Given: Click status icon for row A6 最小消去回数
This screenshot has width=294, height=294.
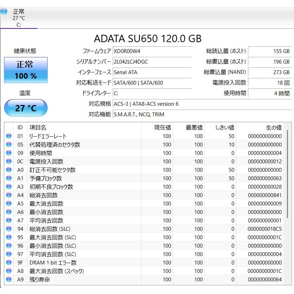Looking at the screenshot, I should click(x=9, y=212).
